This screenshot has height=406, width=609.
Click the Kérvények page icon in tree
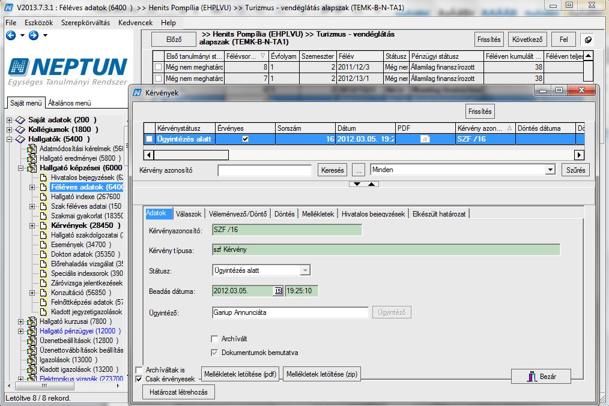point(43,225)
